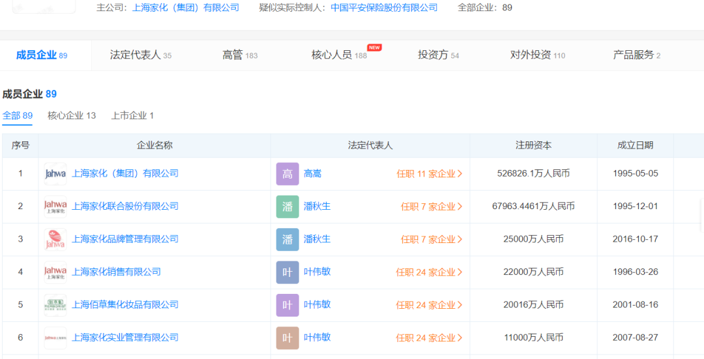The image size is (704, 359).
Task: Select the 对外投资 110 tab
Action: 537,55
